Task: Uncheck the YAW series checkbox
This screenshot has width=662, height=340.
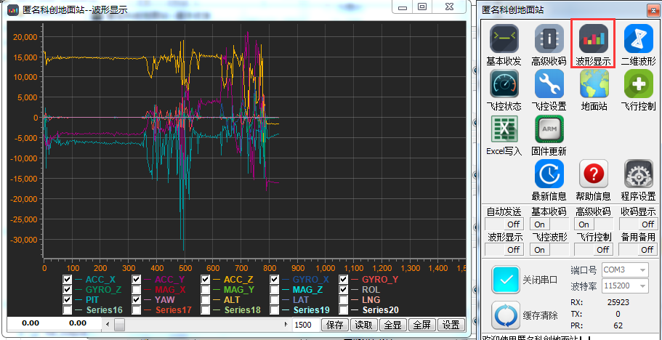Action: 136,300
